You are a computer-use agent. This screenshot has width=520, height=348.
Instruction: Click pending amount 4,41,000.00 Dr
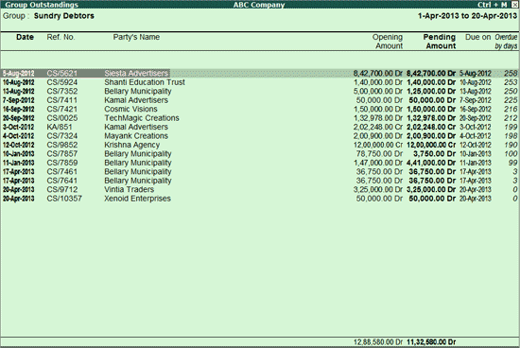click(431, 163)
